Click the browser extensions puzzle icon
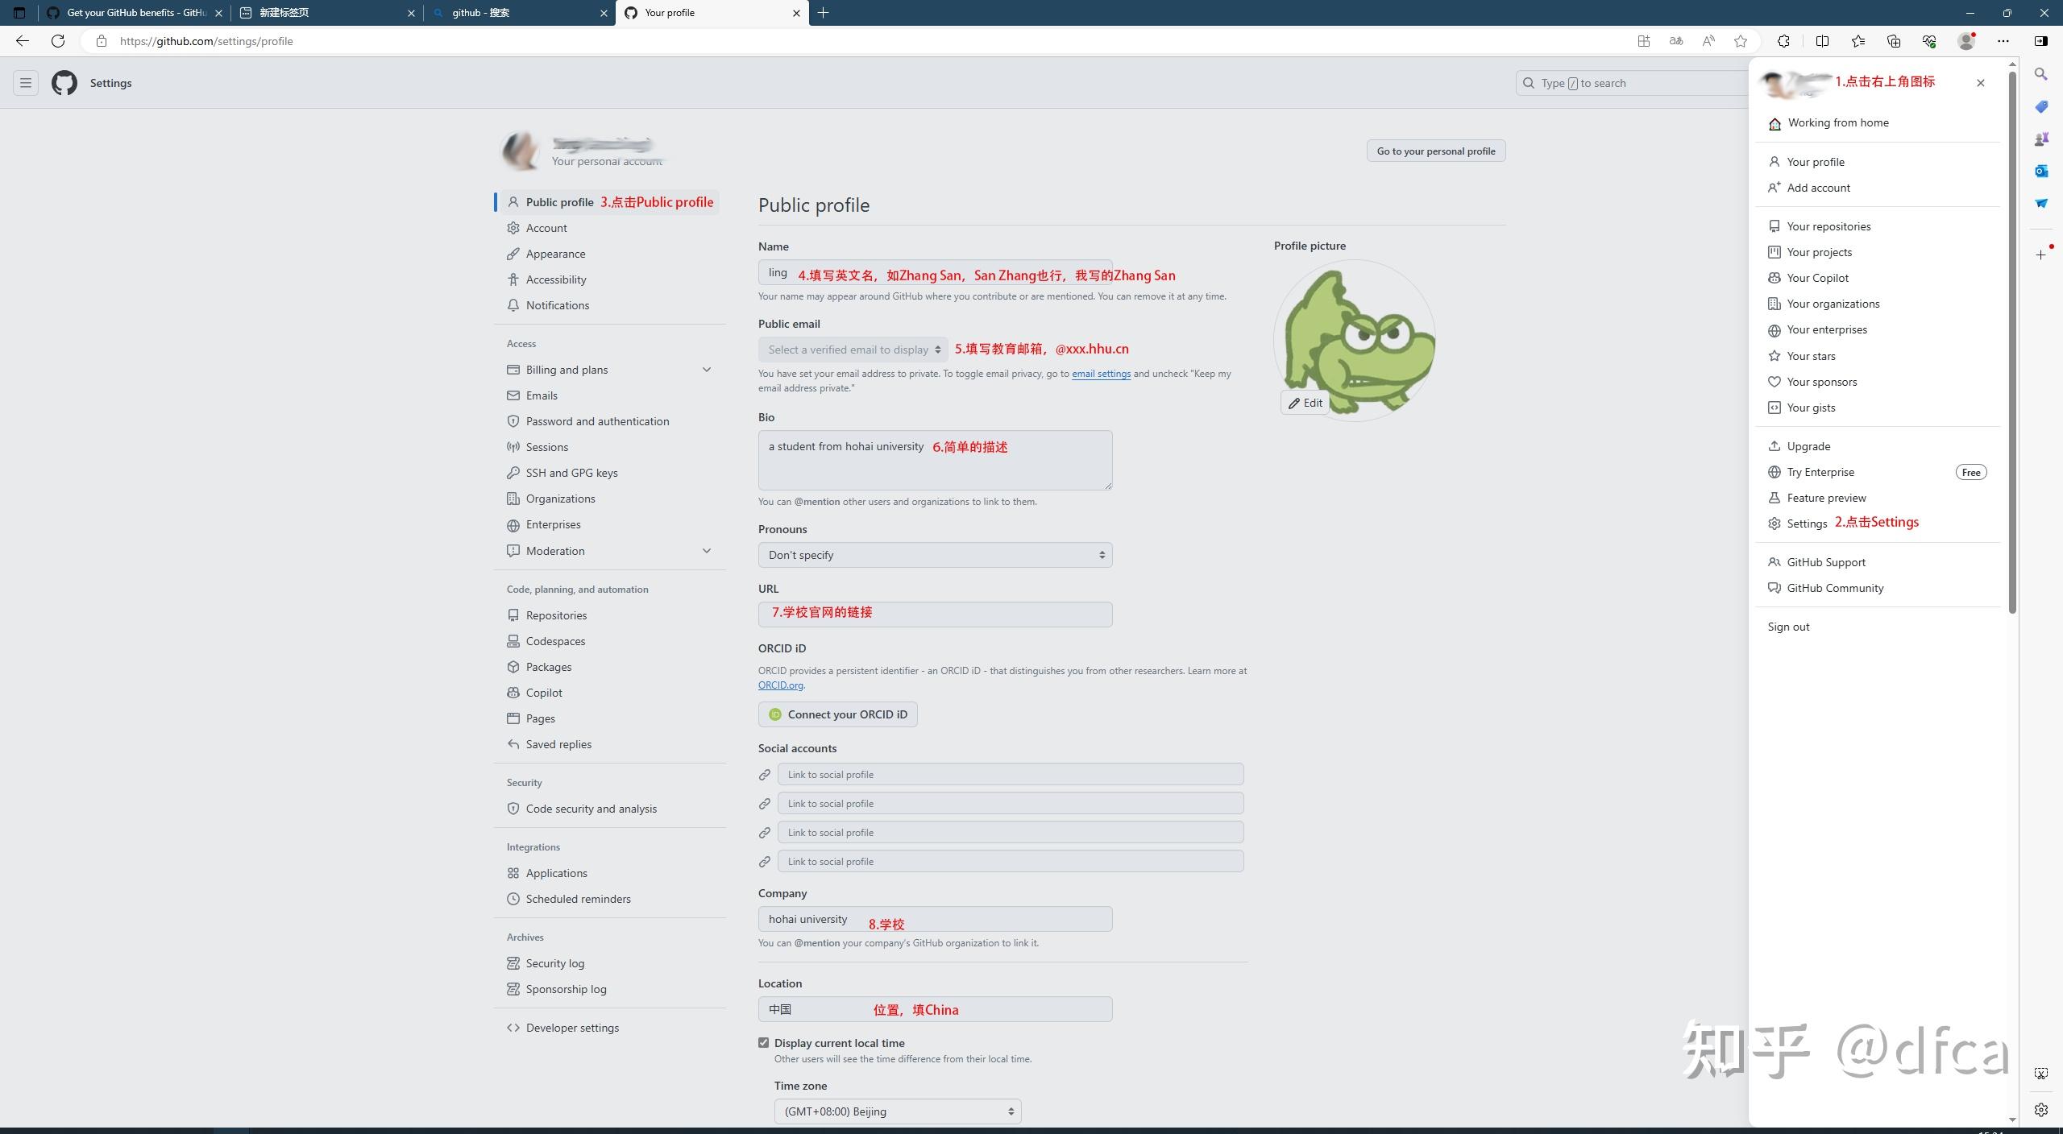Screen dimensions: 2063x1134 1783,41
